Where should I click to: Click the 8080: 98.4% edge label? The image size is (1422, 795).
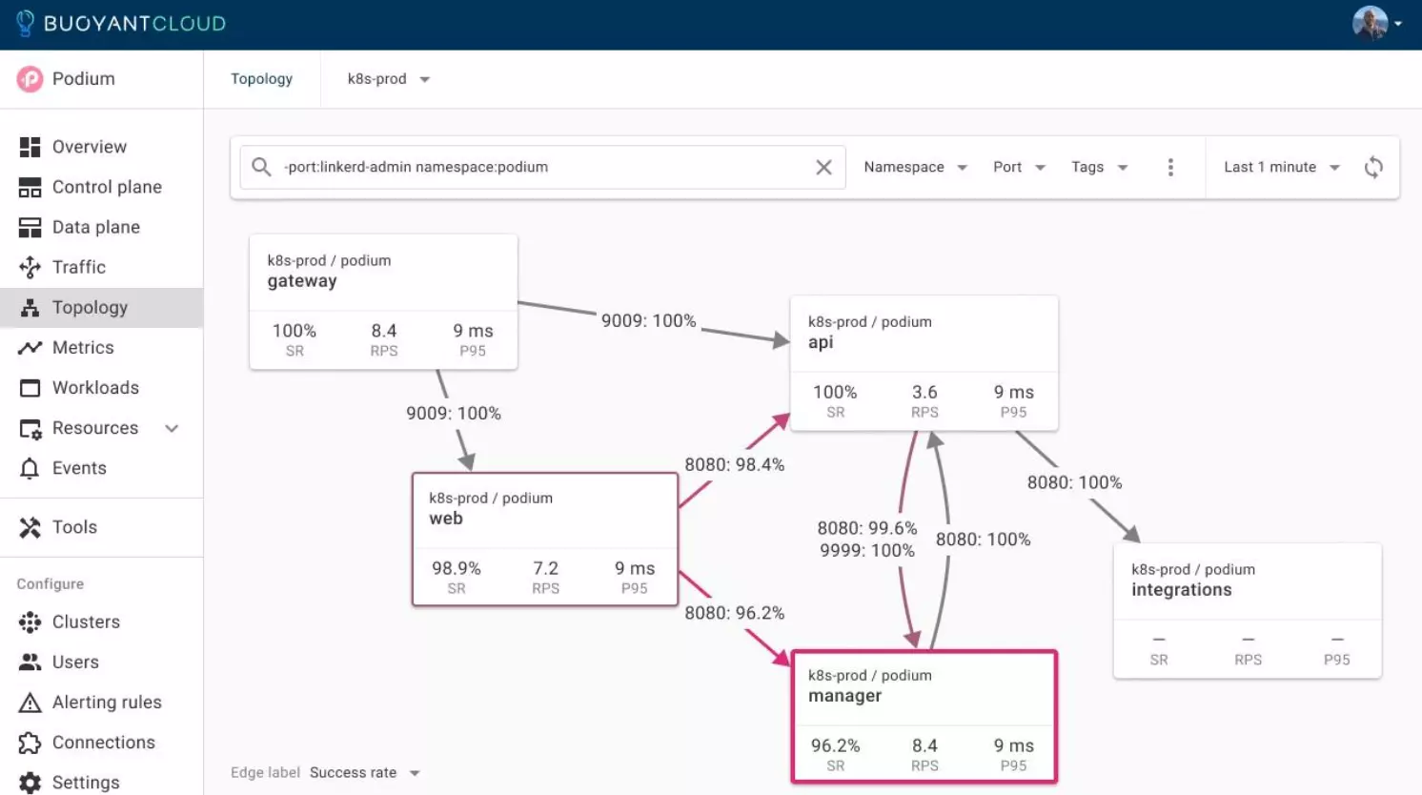(734, 464)
